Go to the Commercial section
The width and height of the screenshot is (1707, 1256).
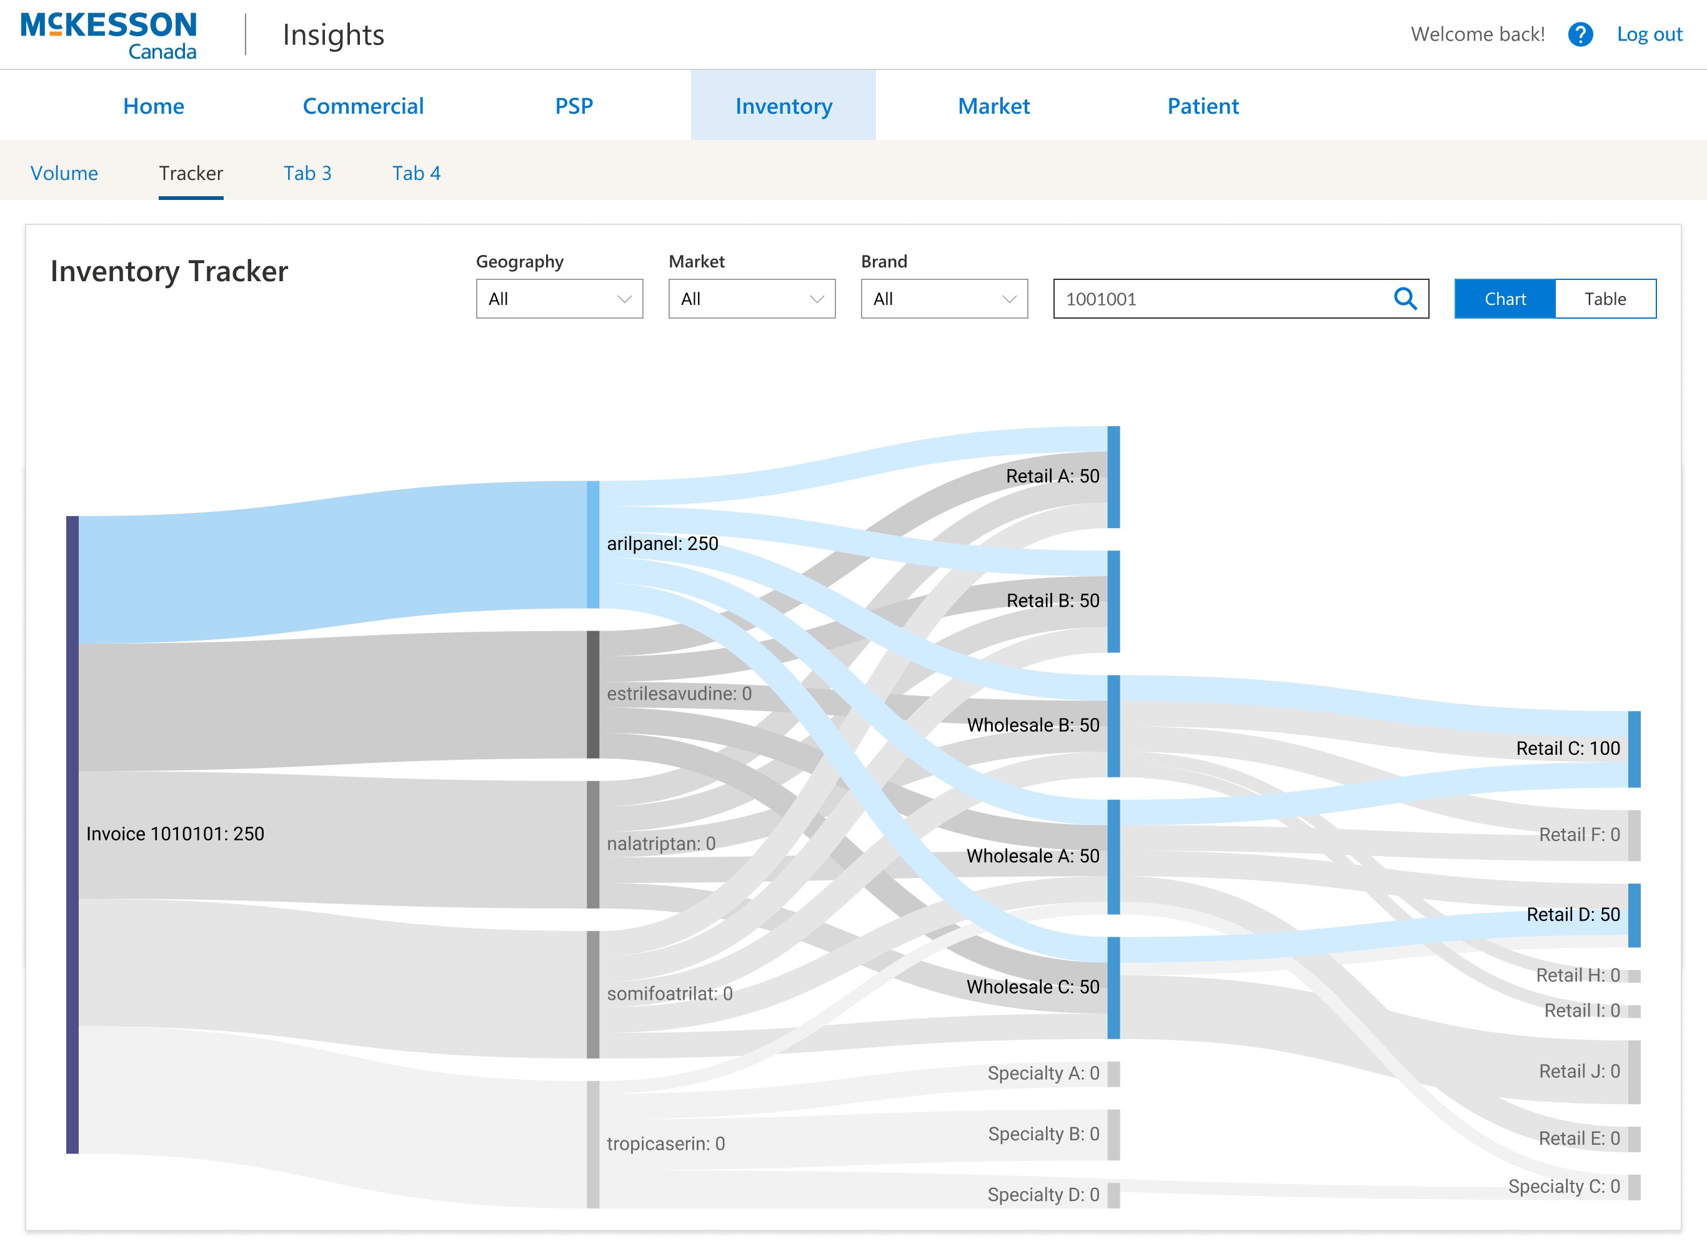(x=362, y=106)
